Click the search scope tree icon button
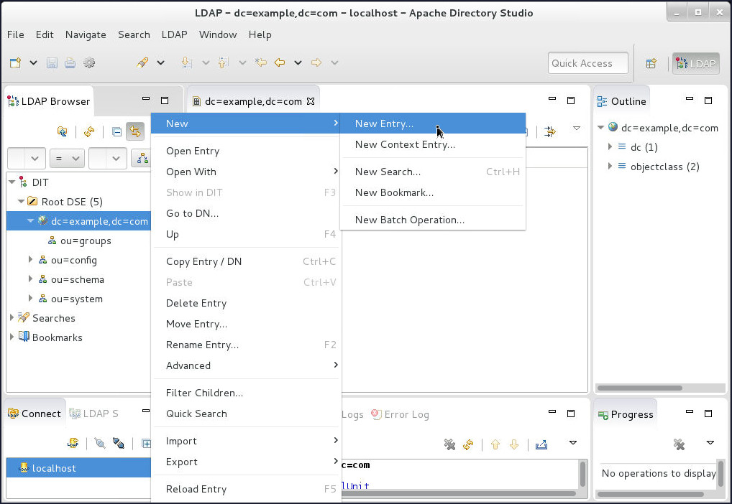The height and width of the screenshot is (504, 732). pyautogui.click(x=142, y=159)
